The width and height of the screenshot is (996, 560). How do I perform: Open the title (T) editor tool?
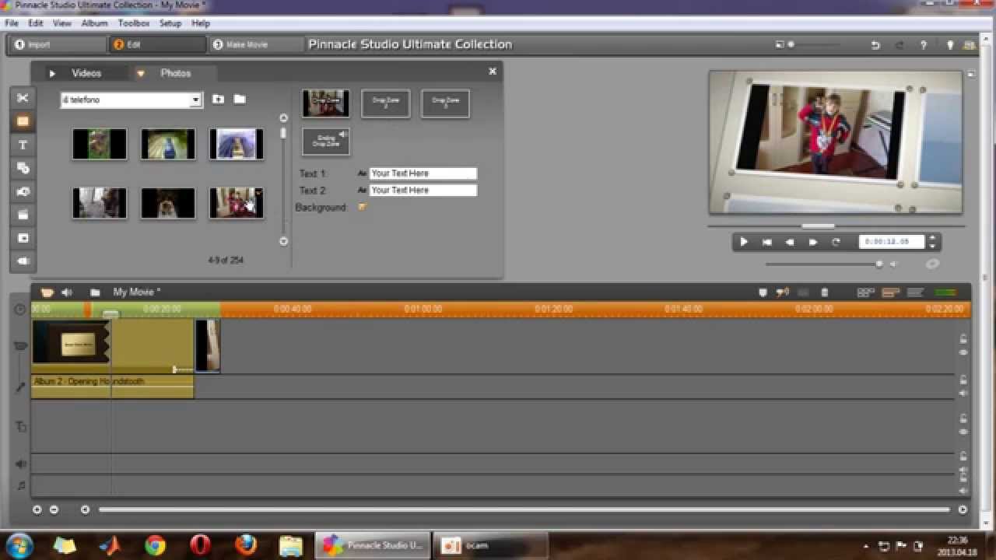[x=23, y=145]
